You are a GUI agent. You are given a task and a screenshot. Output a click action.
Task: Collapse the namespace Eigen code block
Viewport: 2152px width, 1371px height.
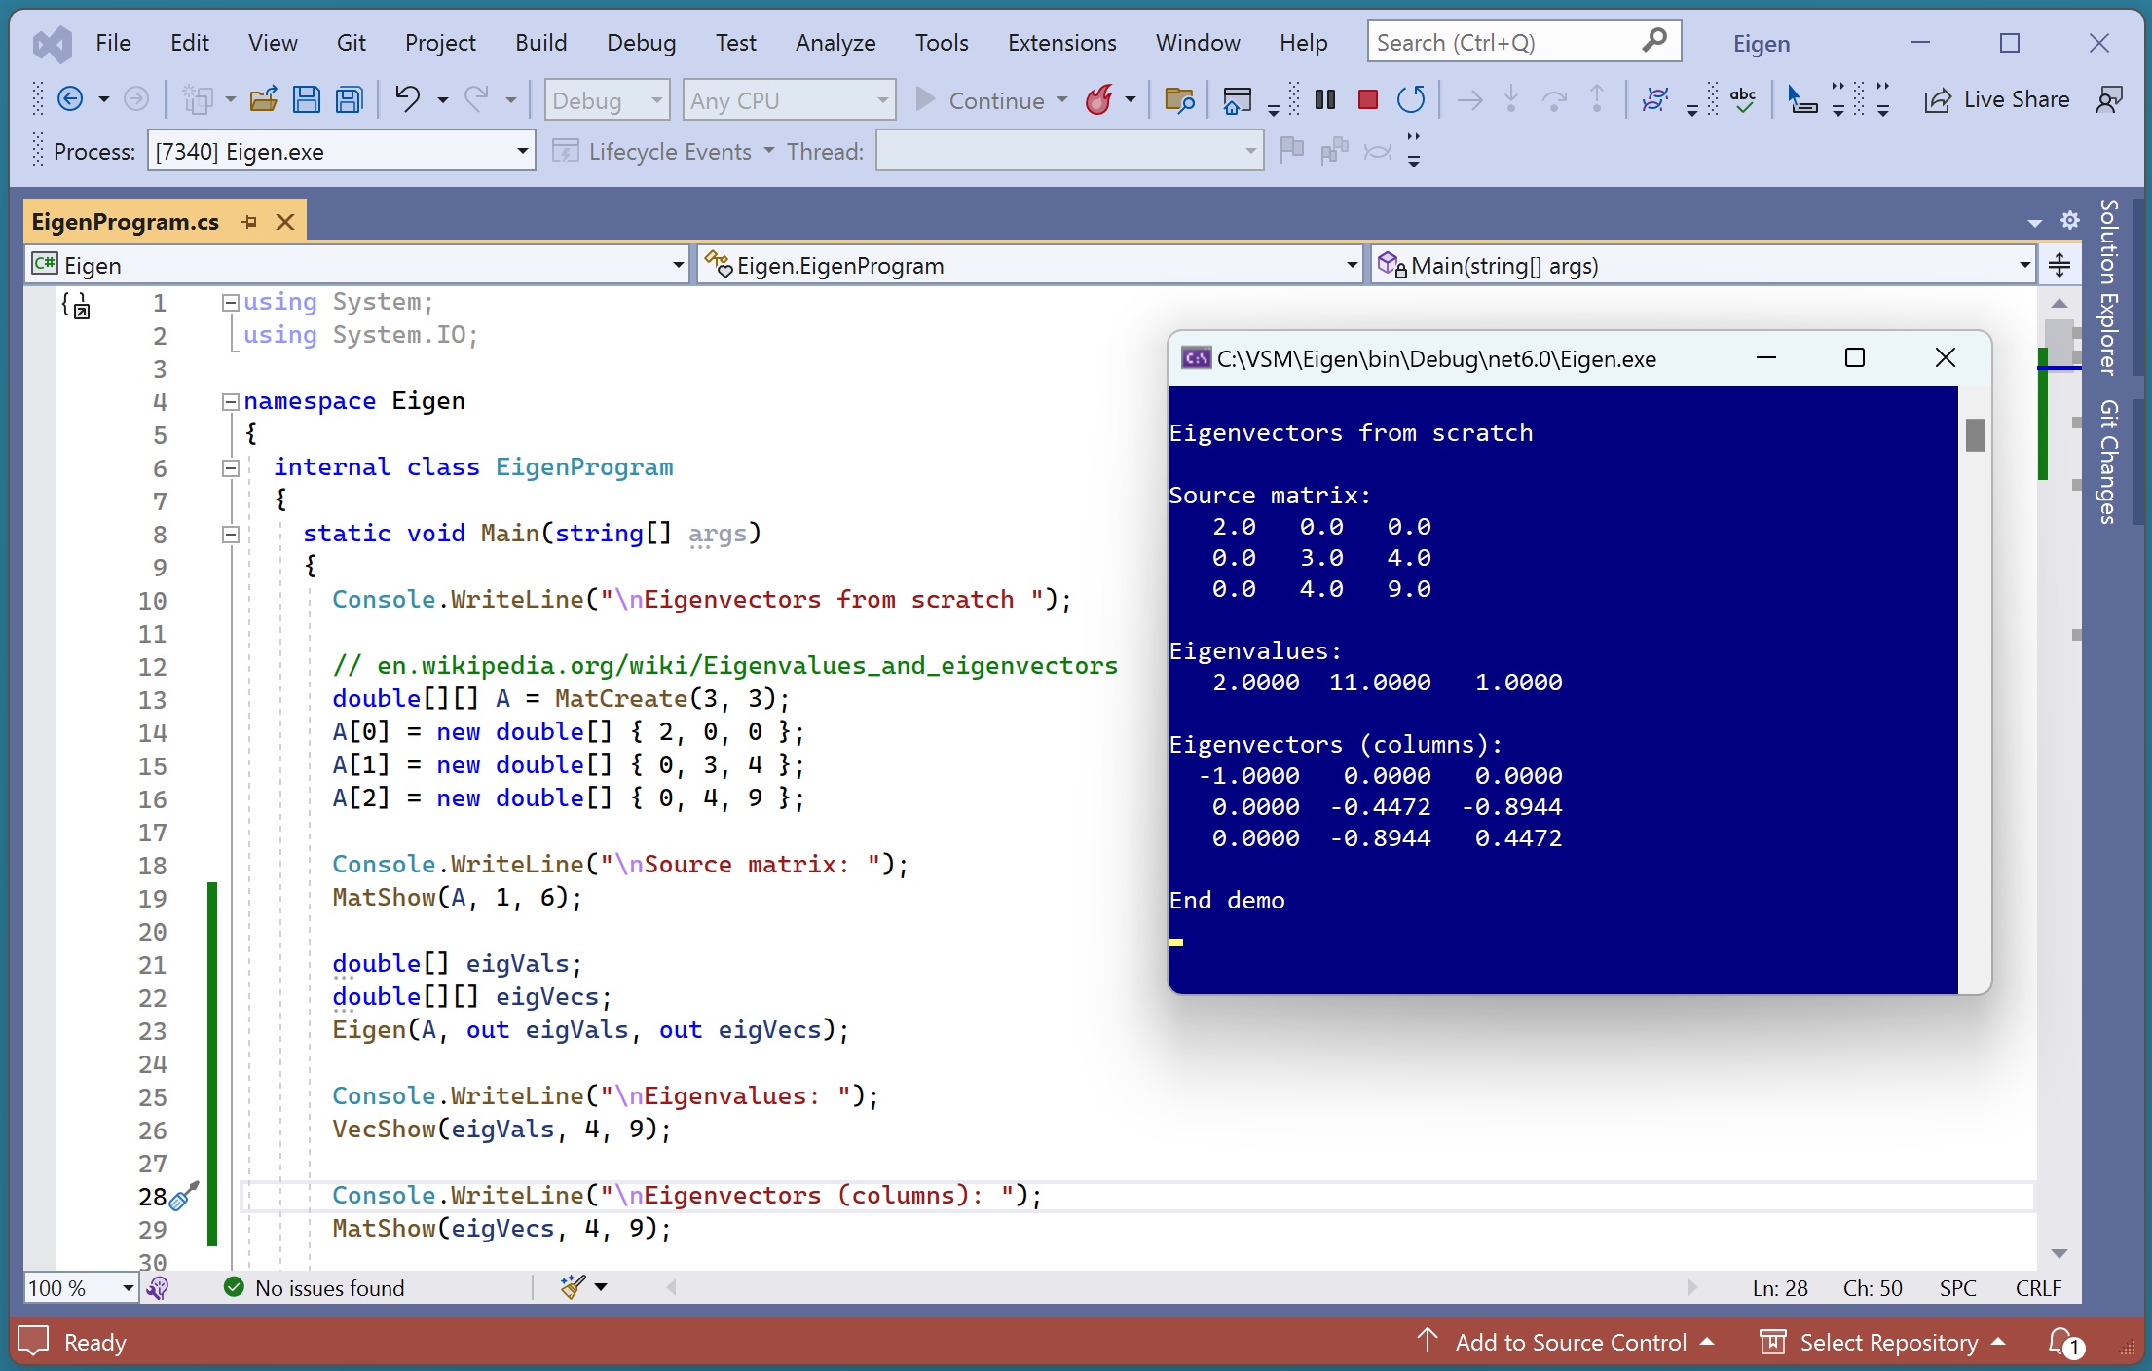pyautogui.click(x=231, y=401)
